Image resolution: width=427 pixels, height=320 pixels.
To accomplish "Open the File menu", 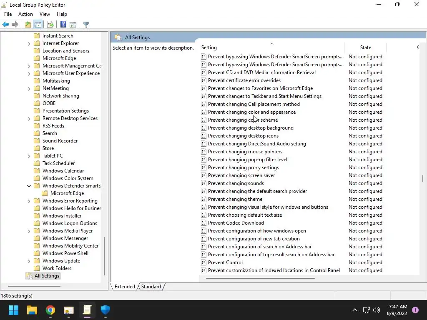I will tap(8, 14).
